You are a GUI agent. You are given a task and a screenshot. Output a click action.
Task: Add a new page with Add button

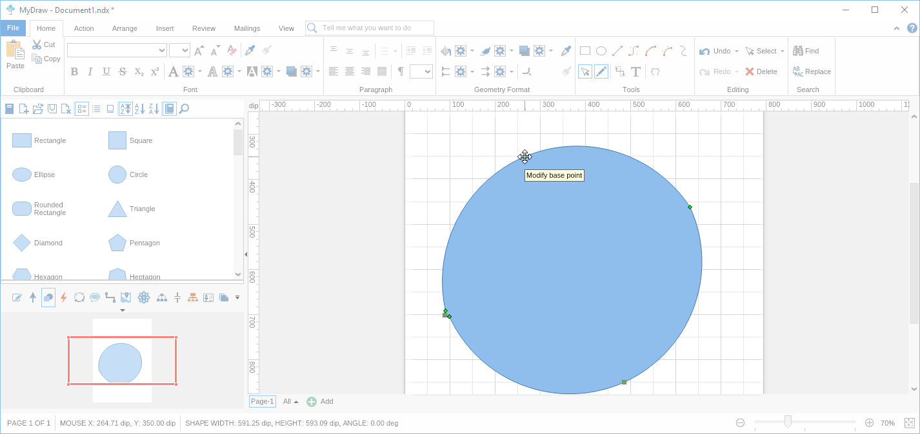pyautogui.click(x=320, y=401)
